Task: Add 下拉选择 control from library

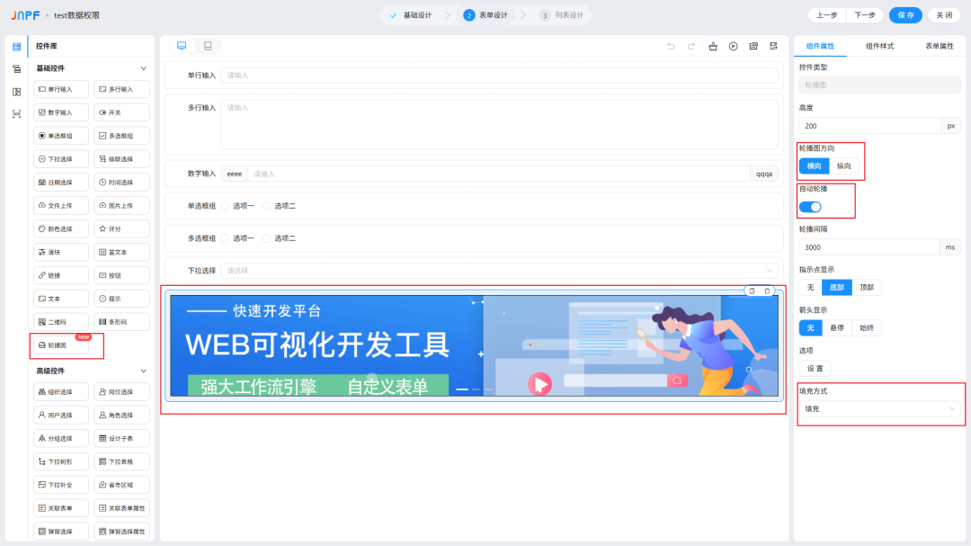Action: click(x=61, y=158)
